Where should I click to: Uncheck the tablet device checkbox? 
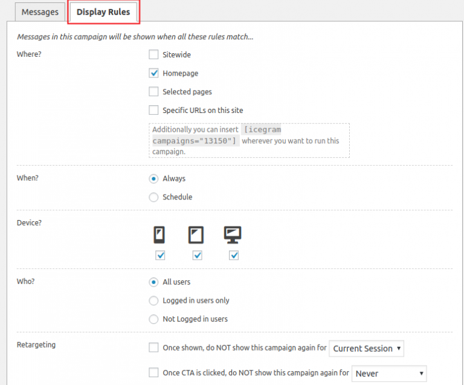[x=197, y=256]
